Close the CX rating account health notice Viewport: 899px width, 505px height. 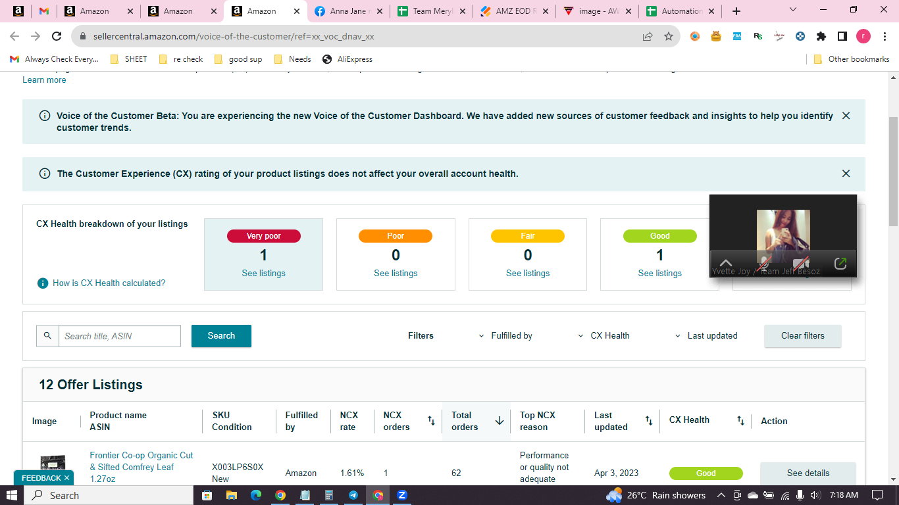pos(846,174)
